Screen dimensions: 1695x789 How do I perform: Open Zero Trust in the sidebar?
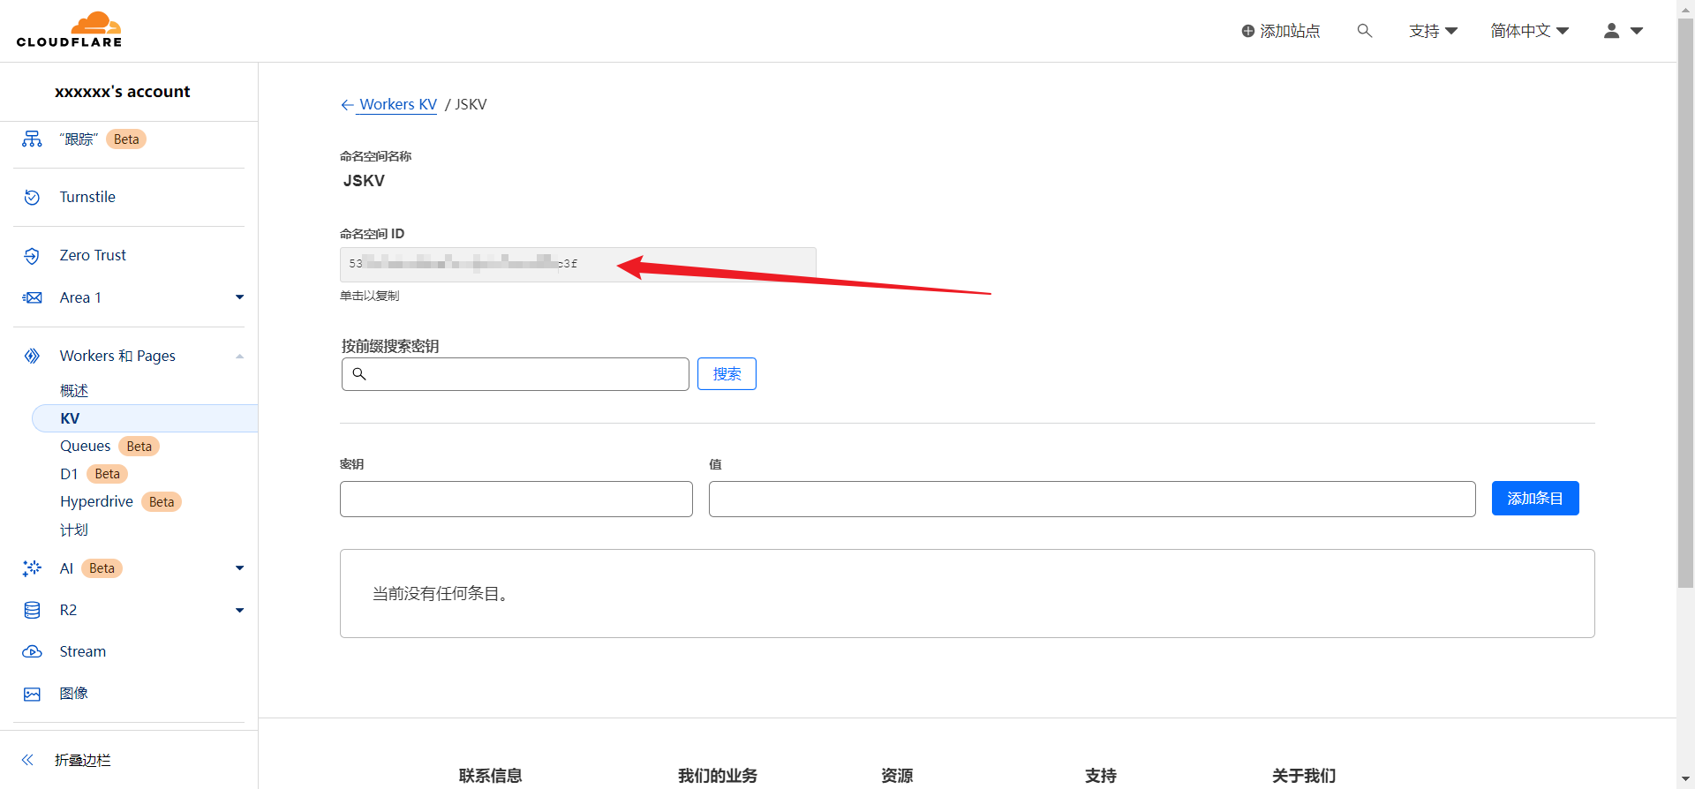[x=93, y=255]
